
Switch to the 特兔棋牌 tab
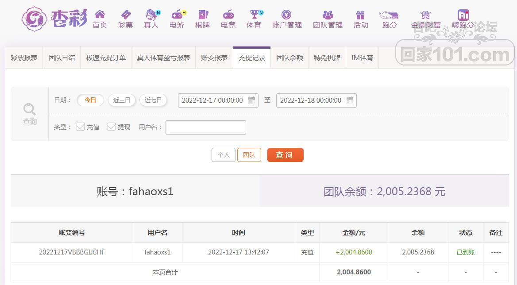pyautogui.click(x=327, y=58)
